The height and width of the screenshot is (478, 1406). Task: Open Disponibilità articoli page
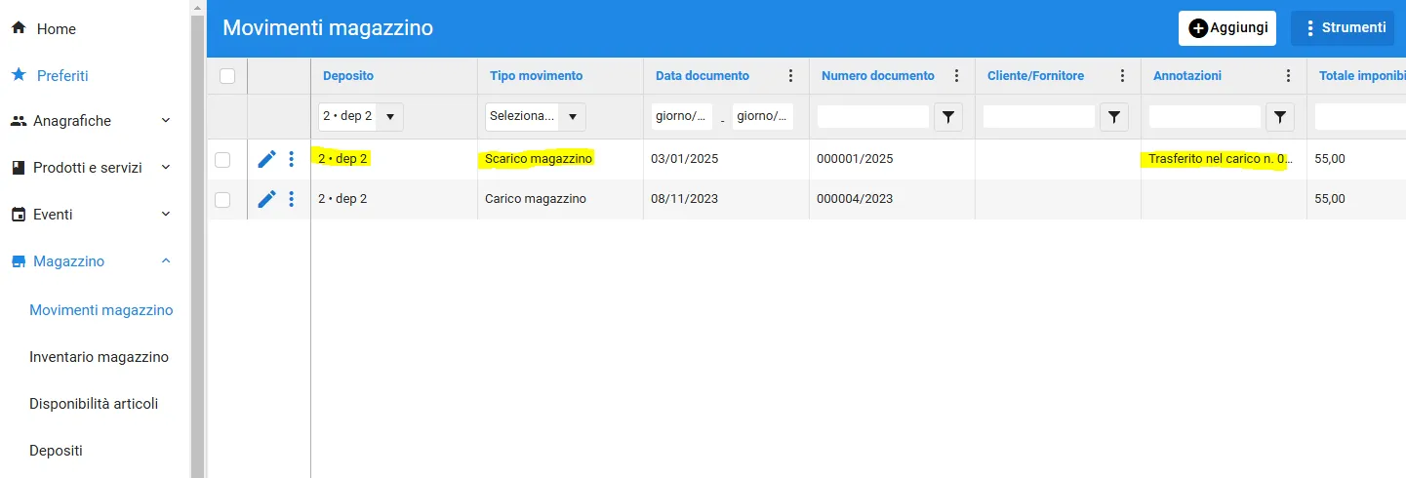click(x=94, y=404)
